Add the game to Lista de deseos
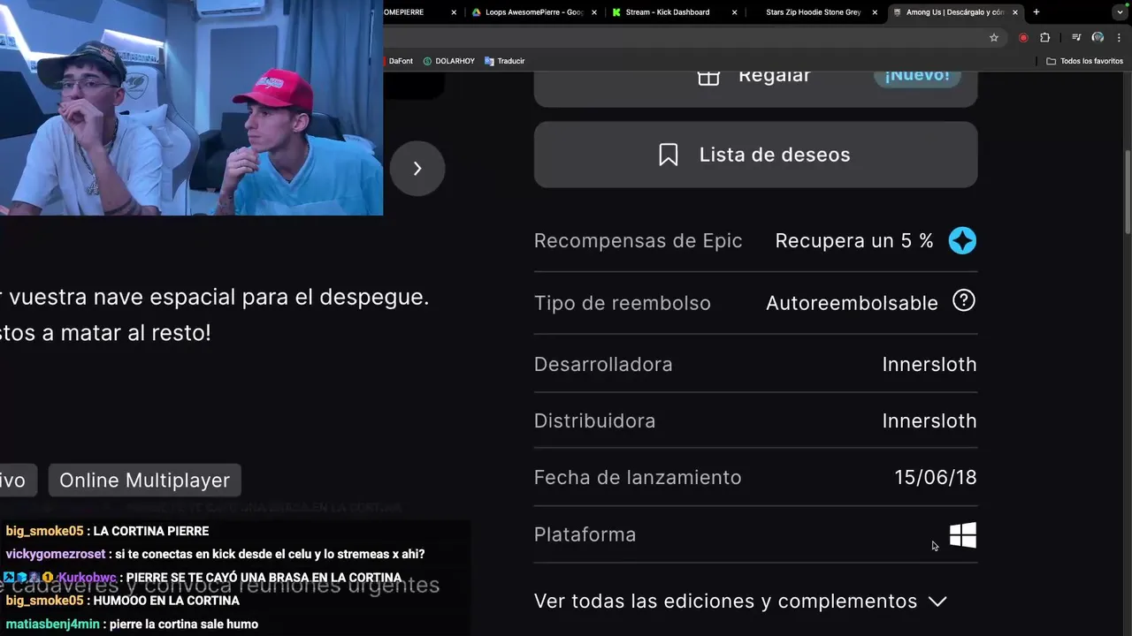 755,155
